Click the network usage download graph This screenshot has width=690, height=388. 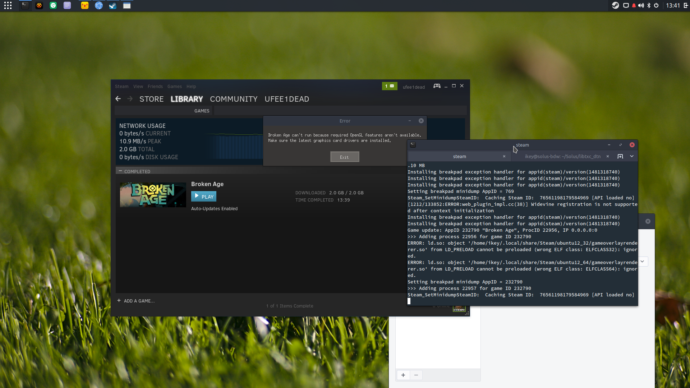pyautogui.click(x=234, y=146)
